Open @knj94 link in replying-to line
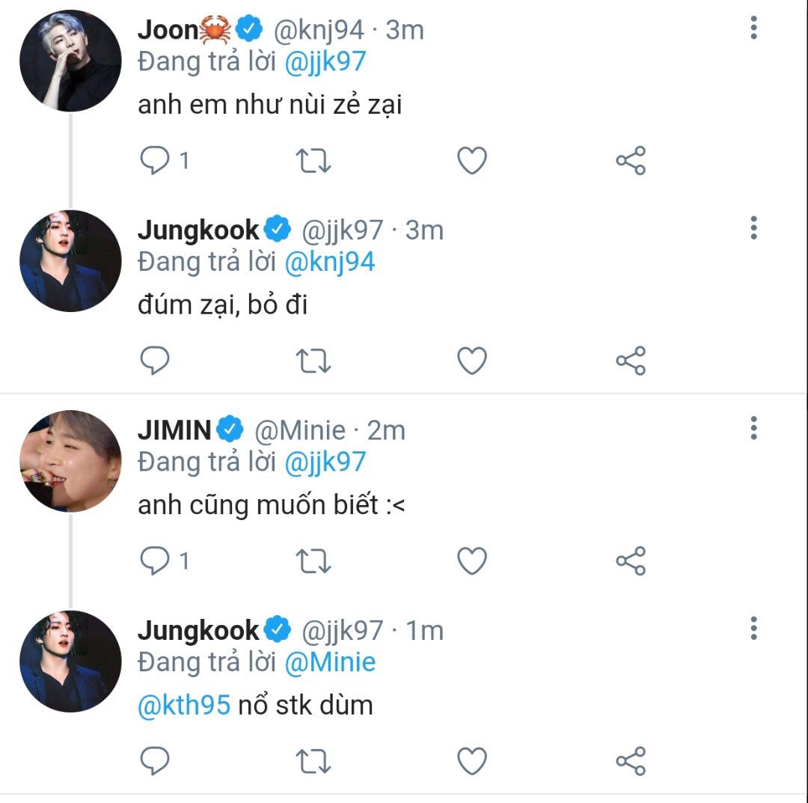The height and width of the screenshot is (803, 808). pyautogui.click(x=330, y=262)
